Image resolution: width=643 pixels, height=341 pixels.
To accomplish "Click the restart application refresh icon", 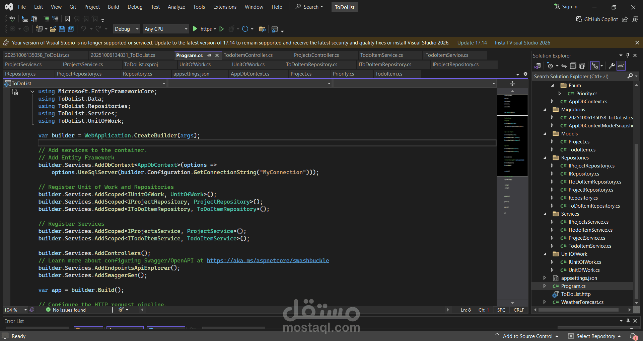I will [x=245, y=29].
